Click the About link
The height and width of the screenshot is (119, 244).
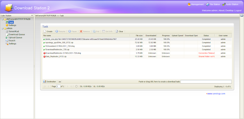pos(221,10)
